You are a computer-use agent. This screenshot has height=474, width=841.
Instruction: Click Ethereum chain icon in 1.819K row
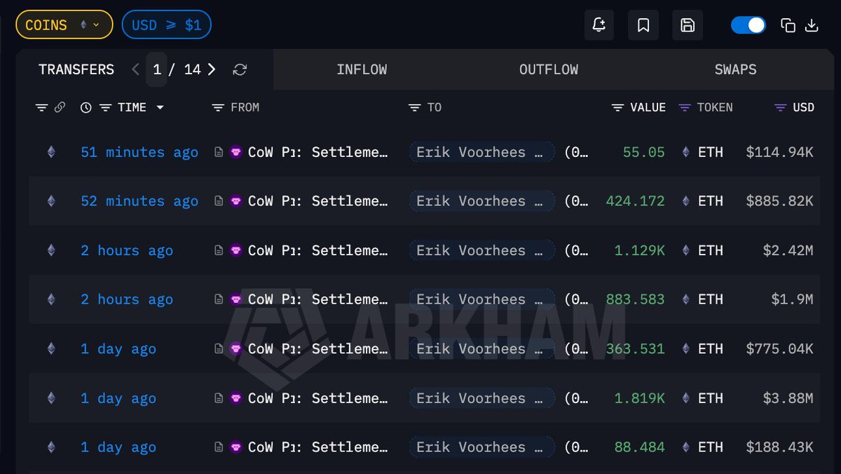pos(50,398)
